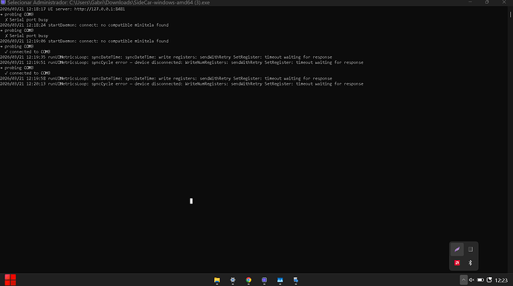This screenshot has width=513, height=286.
Task: Open the Settings gear taskbar icon
Action: click(x=233, y=280)
